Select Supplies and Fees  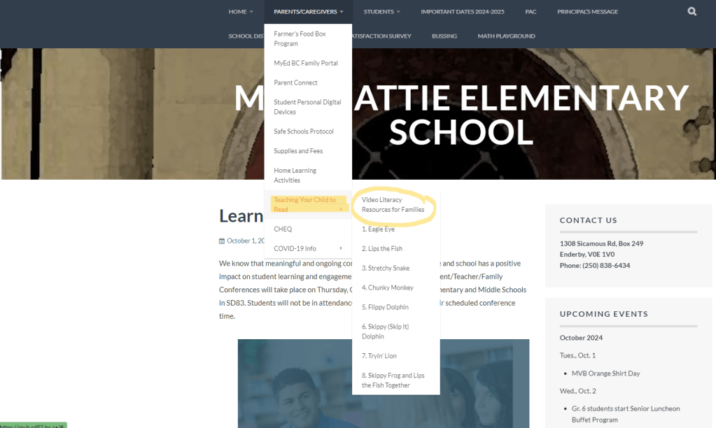(297, 151)
